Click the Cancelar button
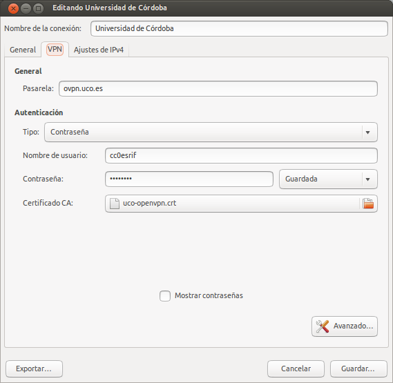The image size is (393, 383). click(x=296, y=369)
